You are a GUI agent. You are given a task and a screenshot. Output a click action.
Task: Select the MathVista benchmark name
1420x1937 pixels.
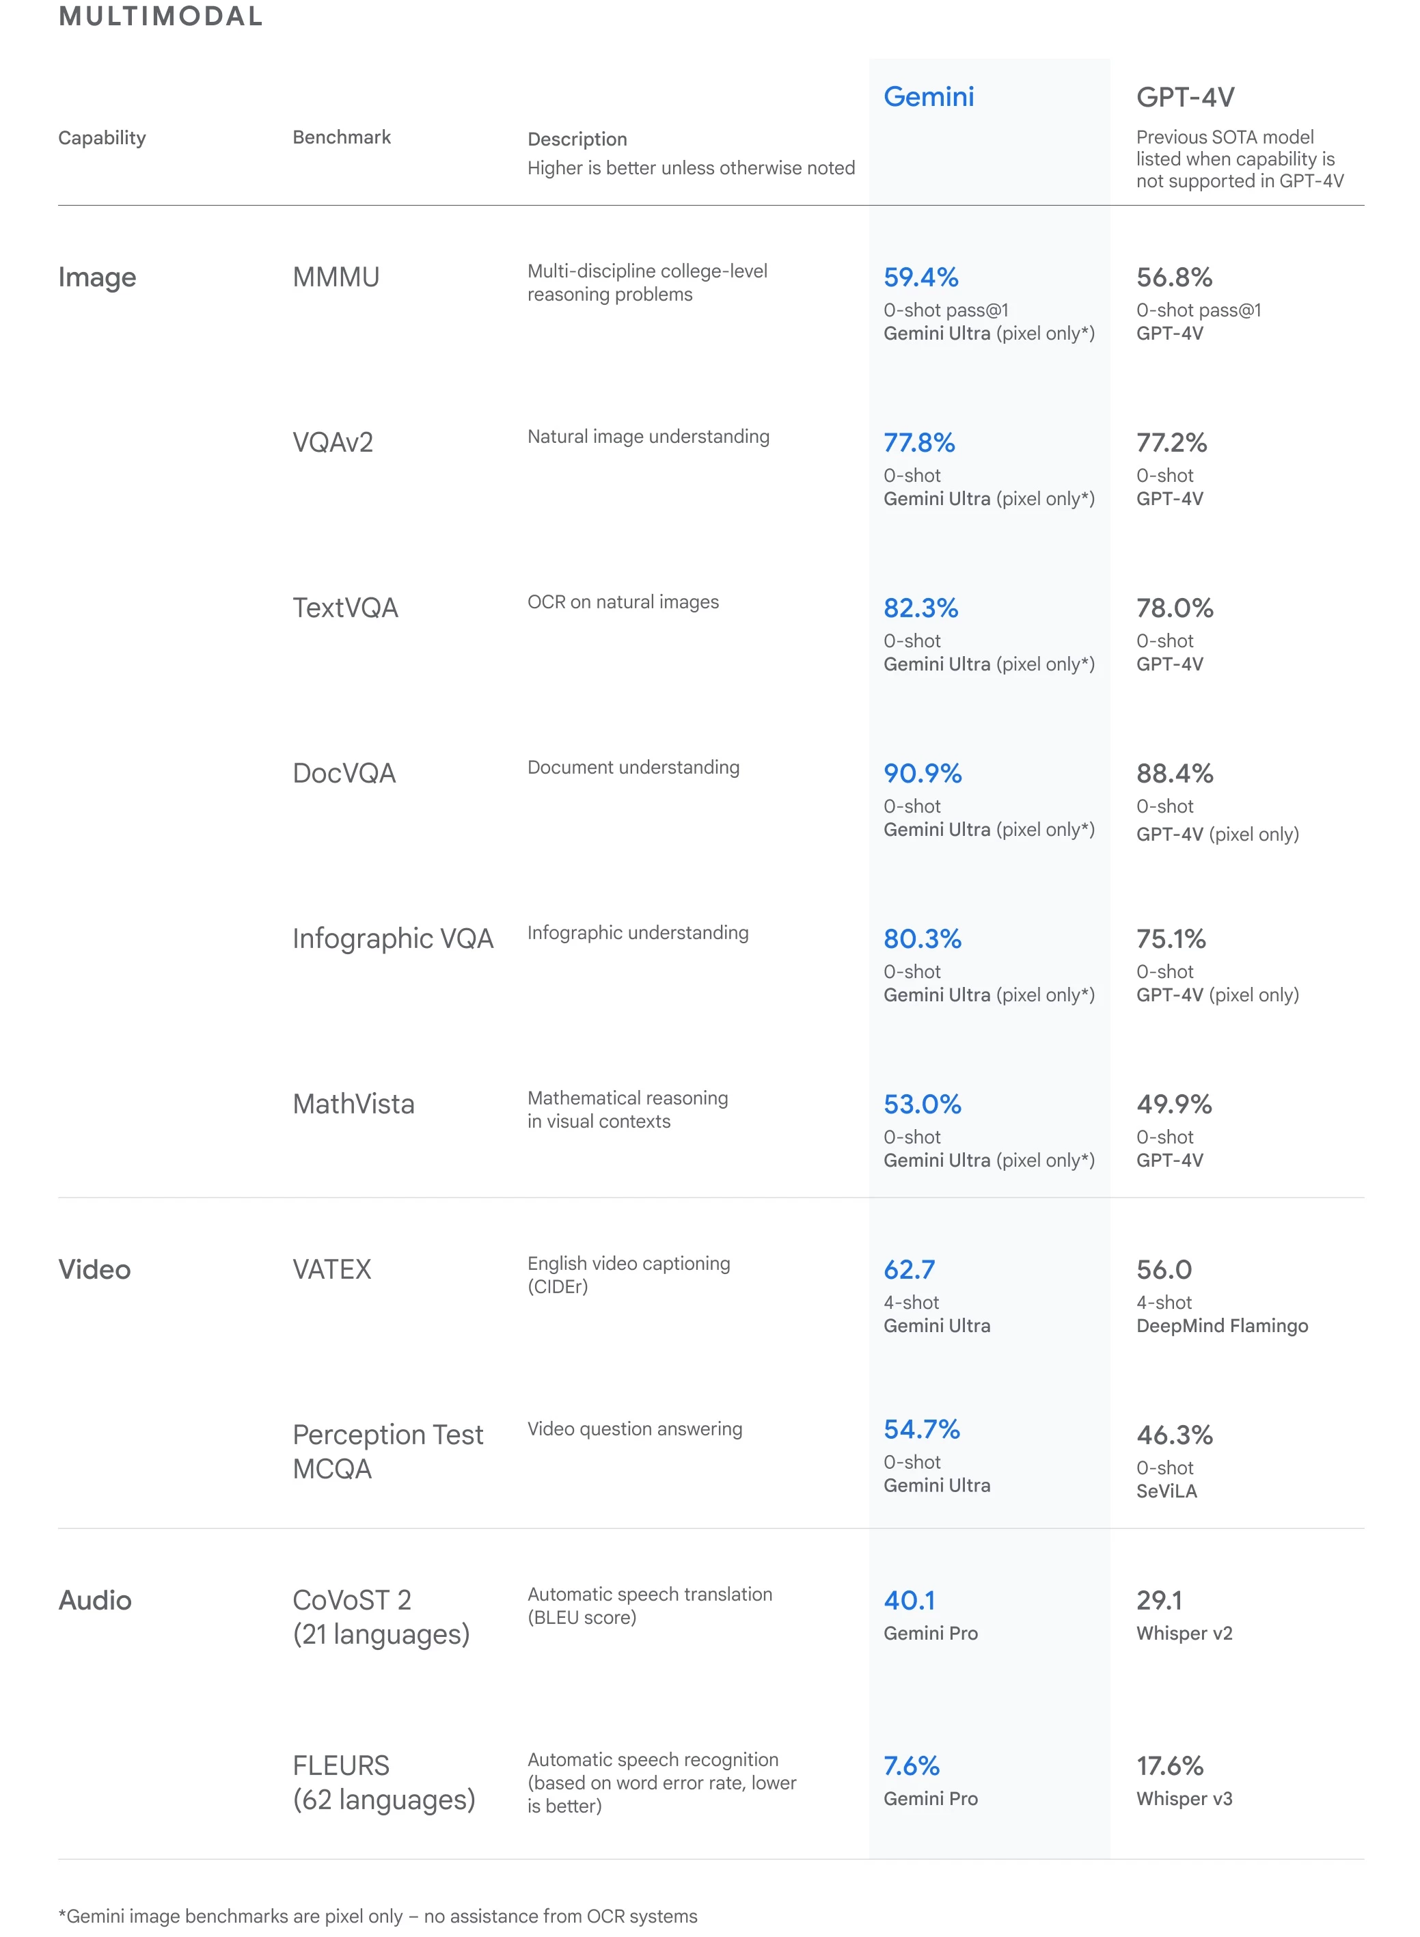pyautogui.click(x=353, y=1104)
